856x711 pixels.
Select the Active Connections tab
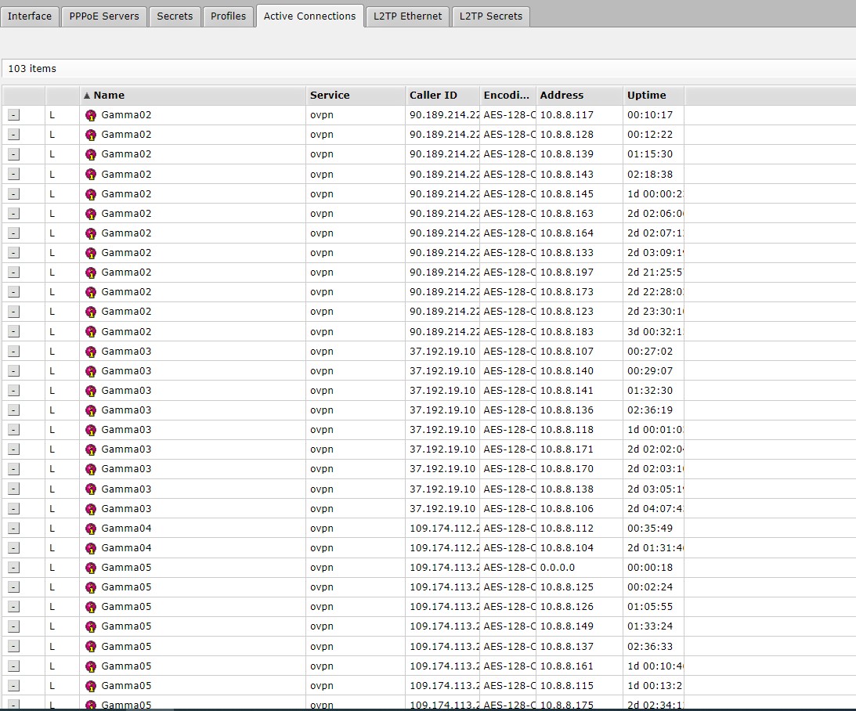tap(309, 16)
